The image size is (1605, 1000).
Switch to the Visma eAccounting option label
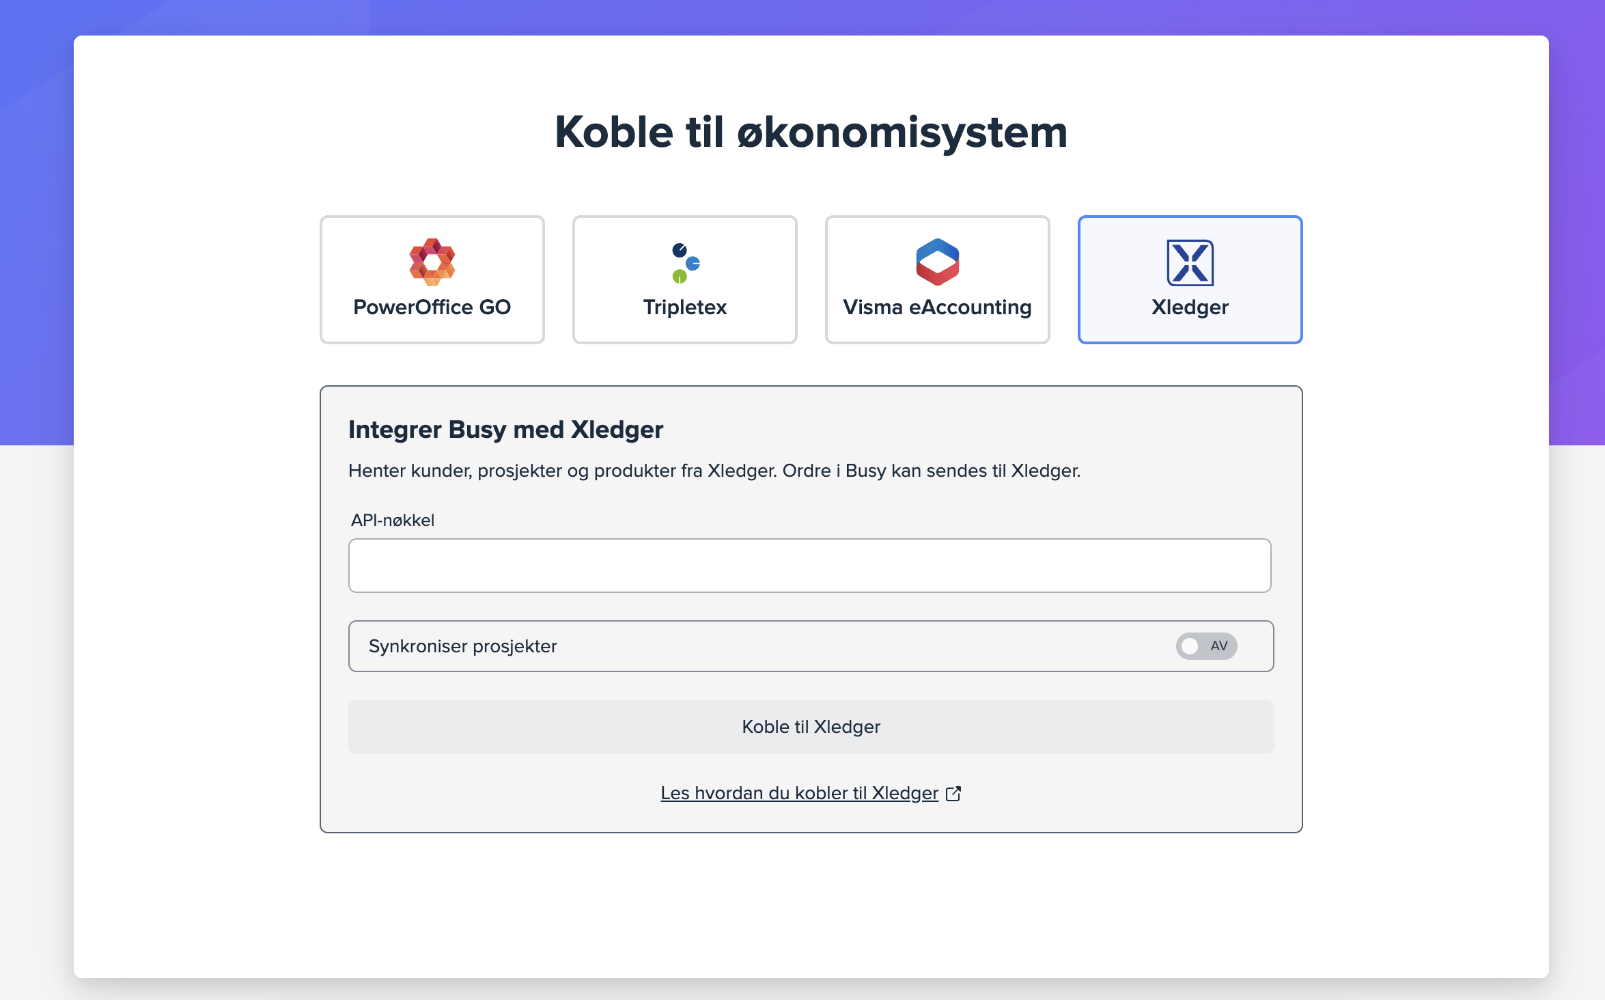click(937, 307)
